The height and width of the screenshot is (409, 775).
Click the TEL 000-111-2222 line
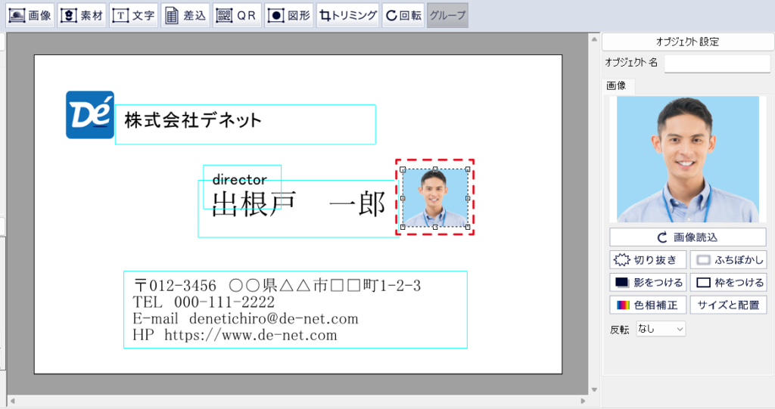click(x=204, y=302)
